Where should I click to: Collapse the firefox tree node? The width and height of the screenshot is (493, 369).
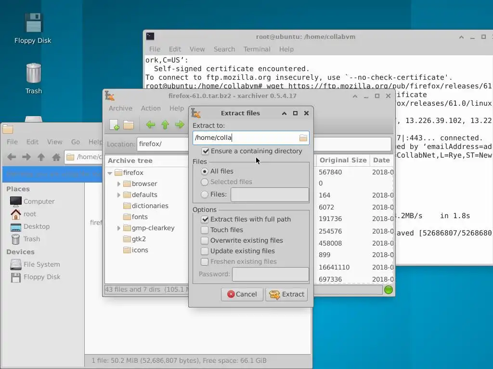[110, 173]
